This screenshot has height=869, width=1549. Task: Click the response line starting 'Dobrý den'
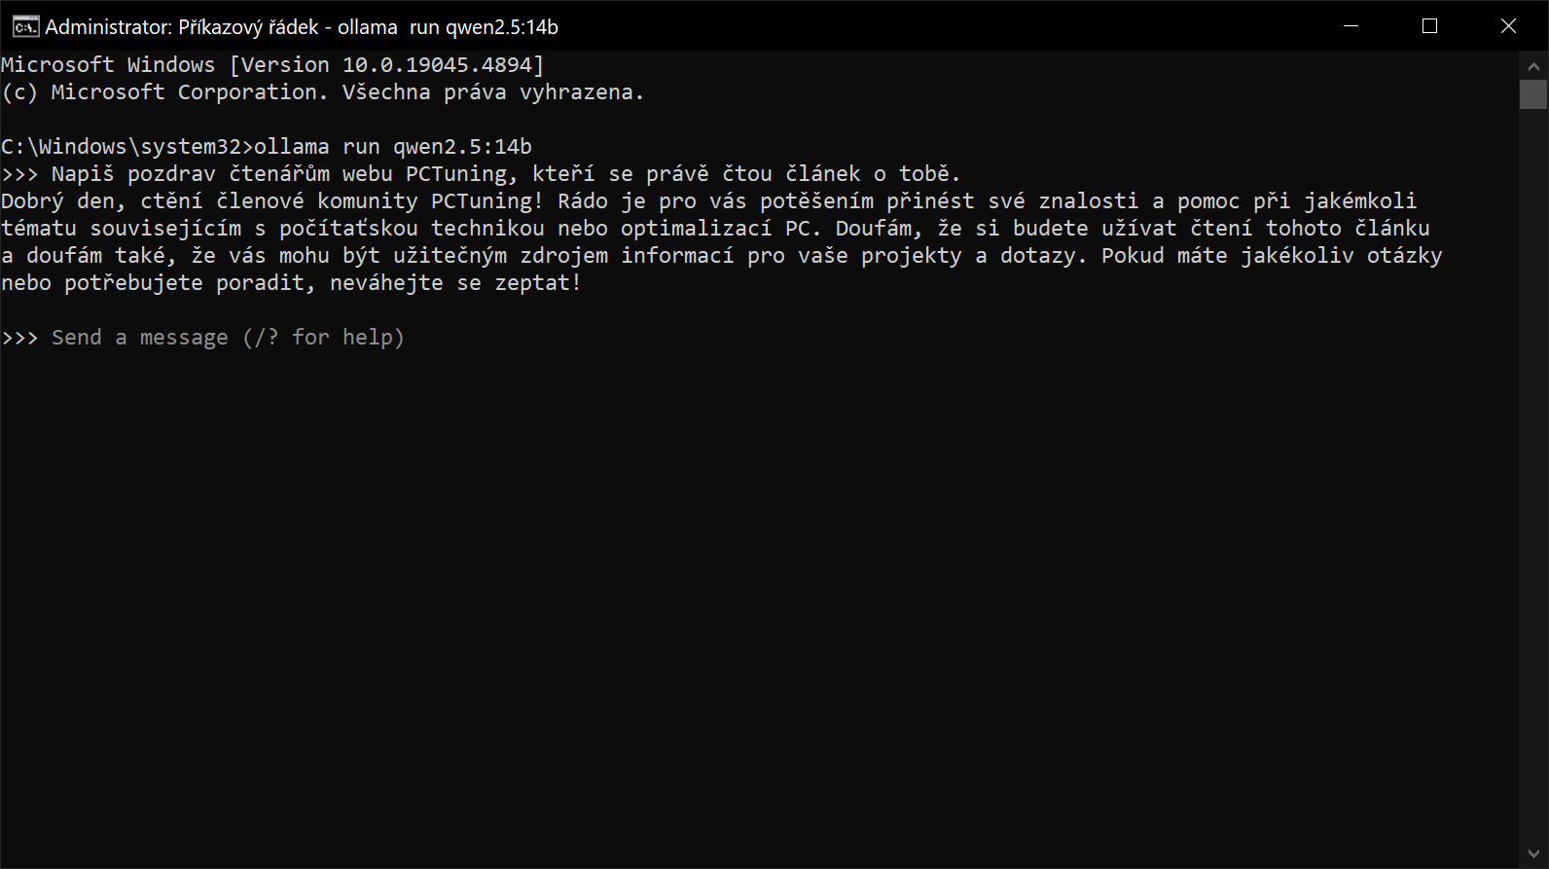tap(709, 201)
